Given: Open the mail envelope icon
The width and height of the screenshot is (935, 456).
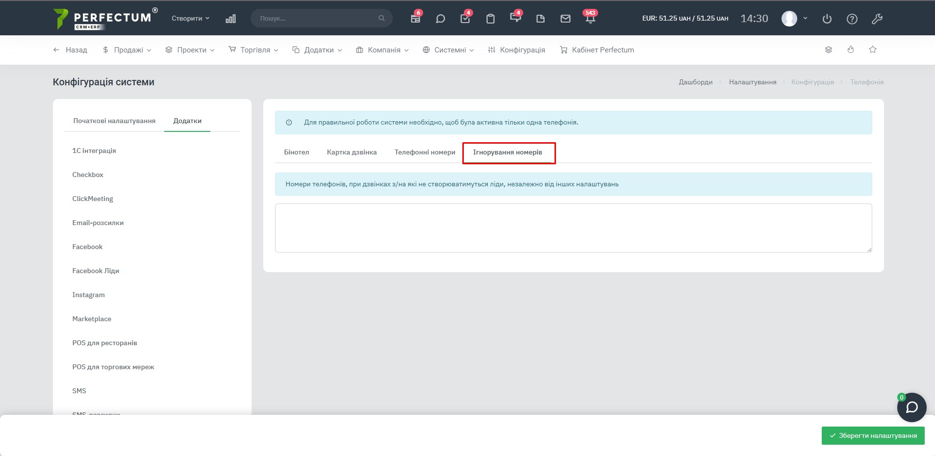Looking at the screenshot, I should pyautogui.click(x=565, y=19).
